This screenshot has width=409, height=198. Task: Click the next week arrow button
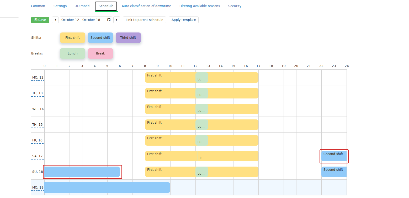117,20
